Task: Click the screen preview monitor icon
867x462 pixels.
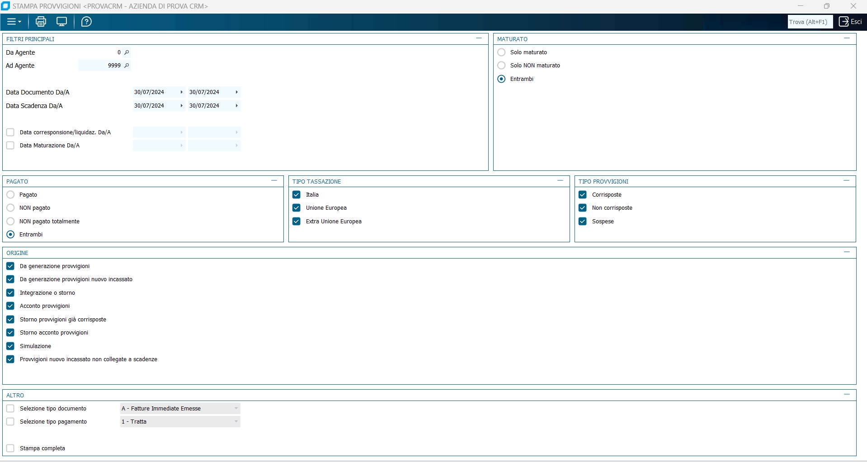Action: [61, 22]
